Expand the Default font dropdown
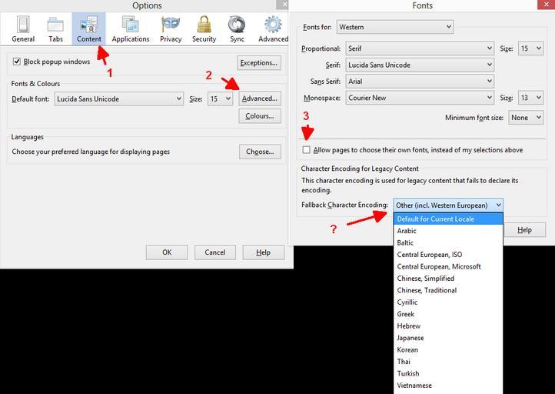This screenshot has height=394, width=555. point(119,98)
